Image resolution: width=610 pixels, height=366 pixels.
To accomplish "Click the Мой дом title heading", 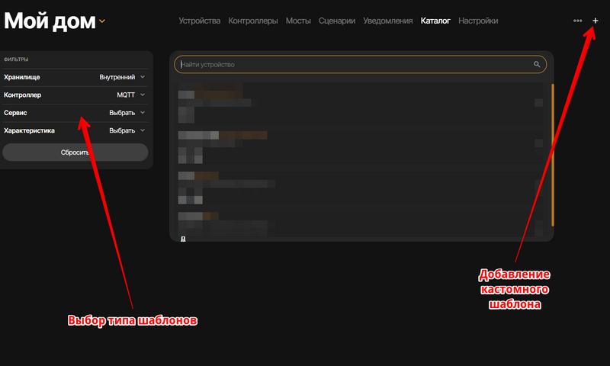I will (x=50, y=21).
